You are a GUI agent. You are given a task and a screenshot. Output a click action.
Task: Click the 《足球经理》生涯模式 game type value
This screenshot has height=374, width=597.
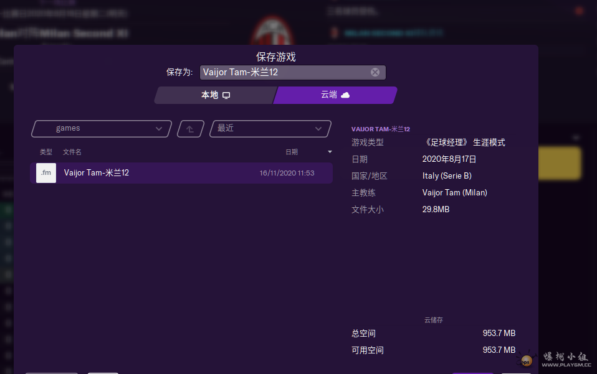[x=464, y=143]
